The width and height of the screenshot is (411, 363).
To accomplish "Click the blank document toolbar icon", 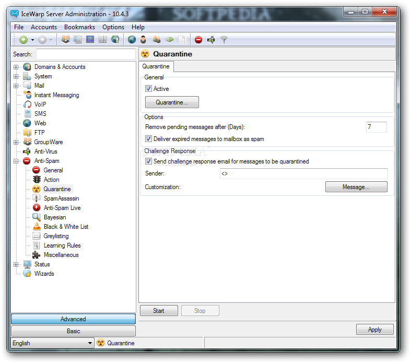I will (x=181, y=40).
